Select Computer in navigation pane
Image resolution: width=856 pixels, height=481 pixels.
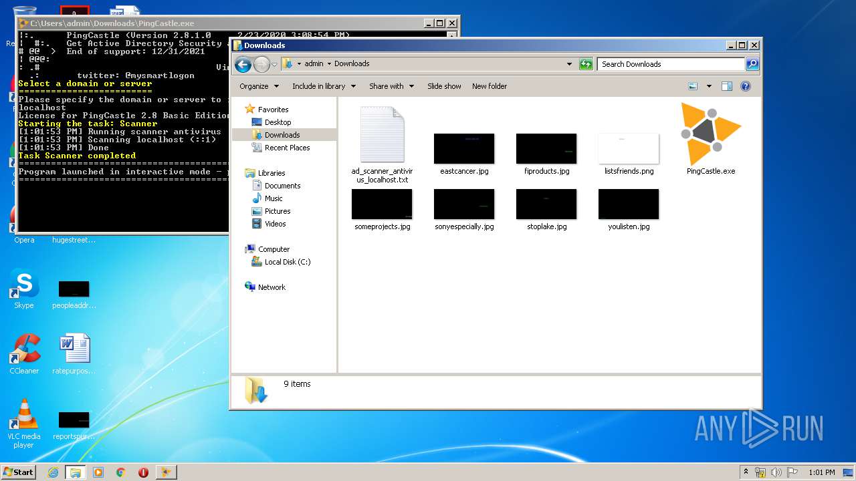click(267, 249)
